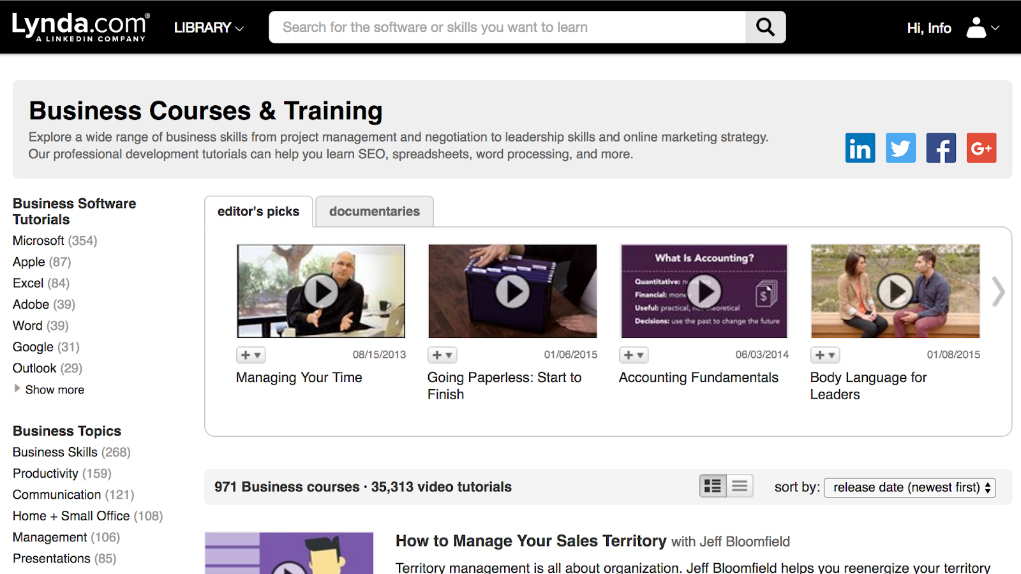Click the Business Software Tutorials heading

(74, 211)
